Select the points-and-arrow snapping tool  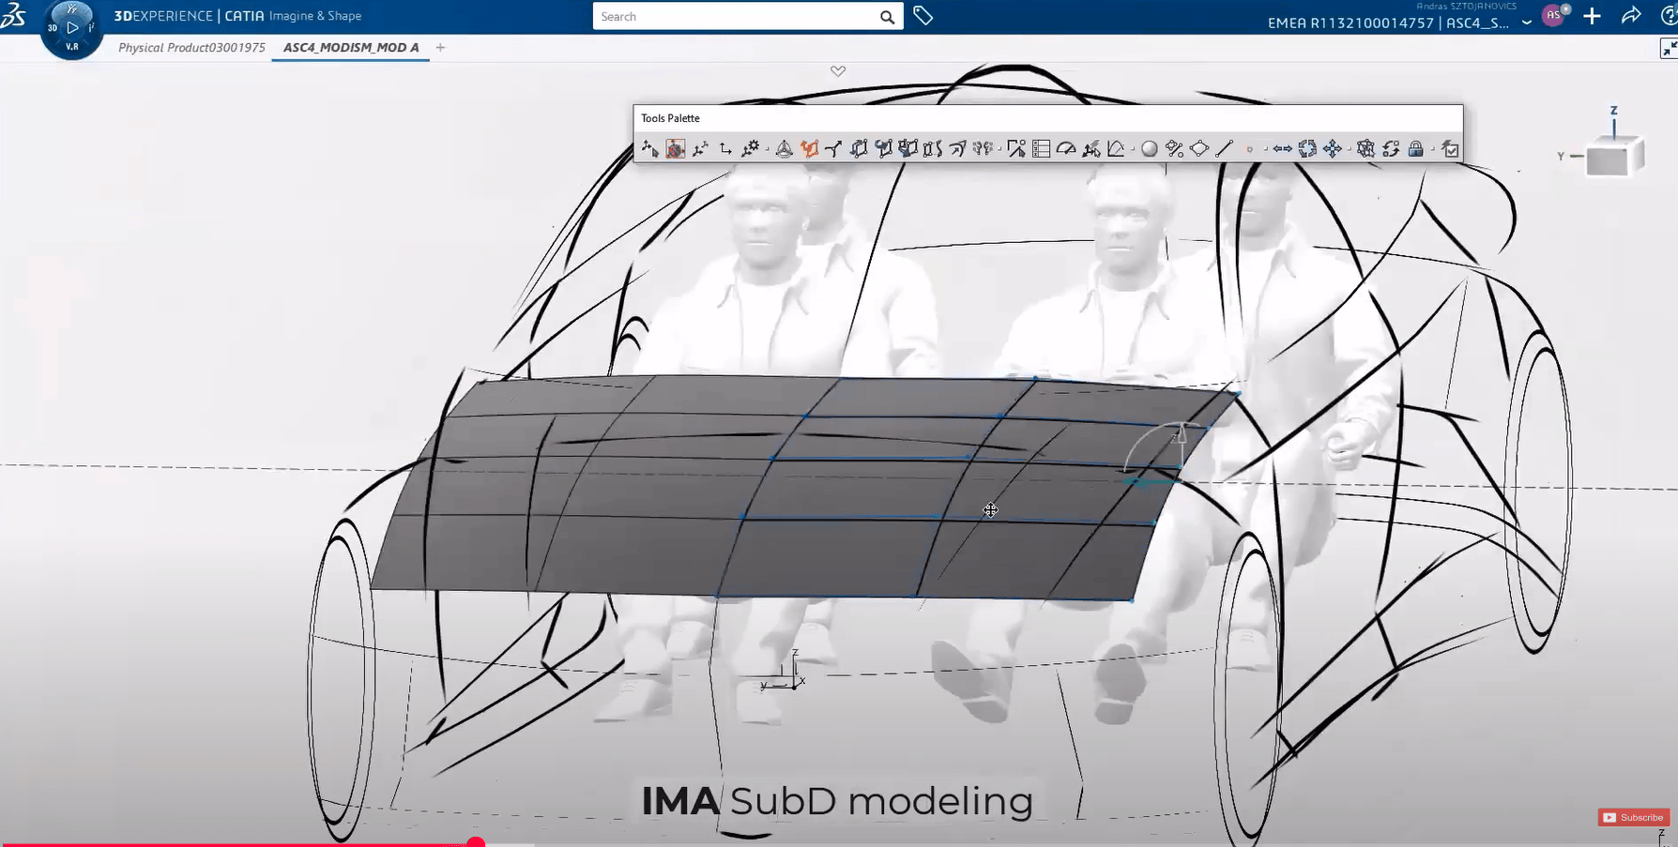click(1091, 148)
